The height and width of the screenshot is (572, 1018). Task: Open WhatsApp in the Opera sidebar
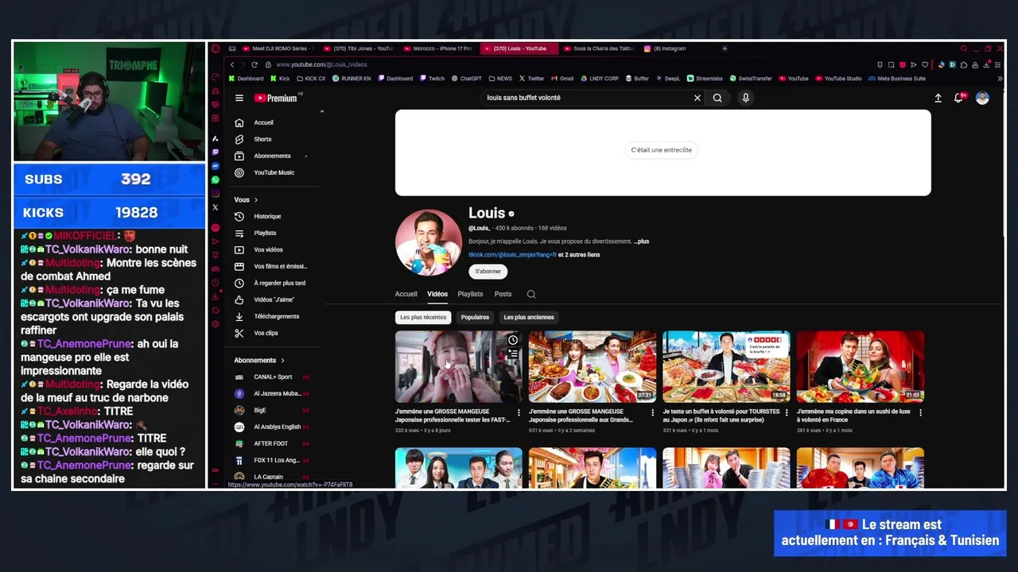coord(215,180)
